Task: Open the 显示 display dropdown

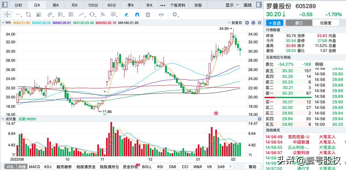Action: [232, 5]
